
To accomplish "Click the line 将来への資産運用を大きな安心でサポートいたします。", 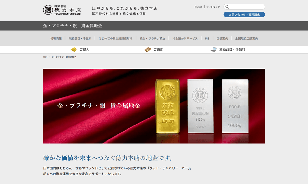I will pos(83,174).
